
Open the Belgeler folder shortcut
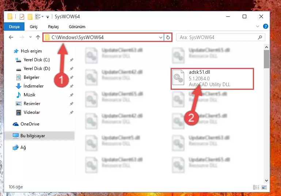(x=31, y=77)
